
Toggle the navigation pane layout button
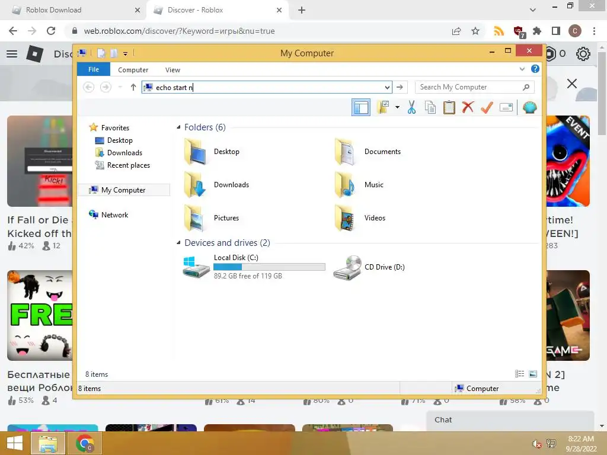pyautogui.click(x=361, y=107)
